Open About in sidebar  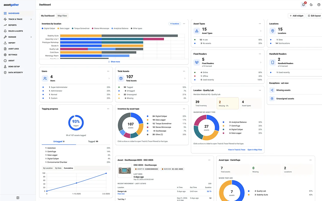click(x=18, y=61)
